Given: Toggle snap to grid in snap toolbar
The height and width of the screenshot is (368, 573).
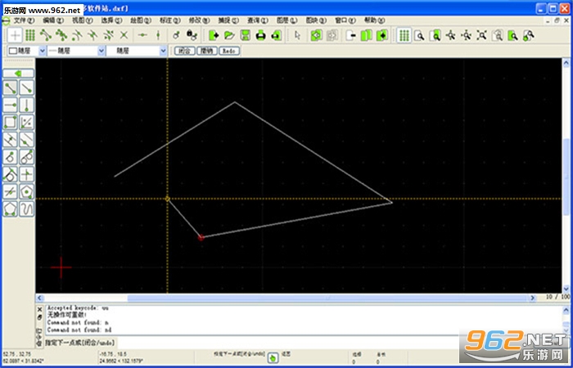Looking at the screenshot, I should point(30,35).
